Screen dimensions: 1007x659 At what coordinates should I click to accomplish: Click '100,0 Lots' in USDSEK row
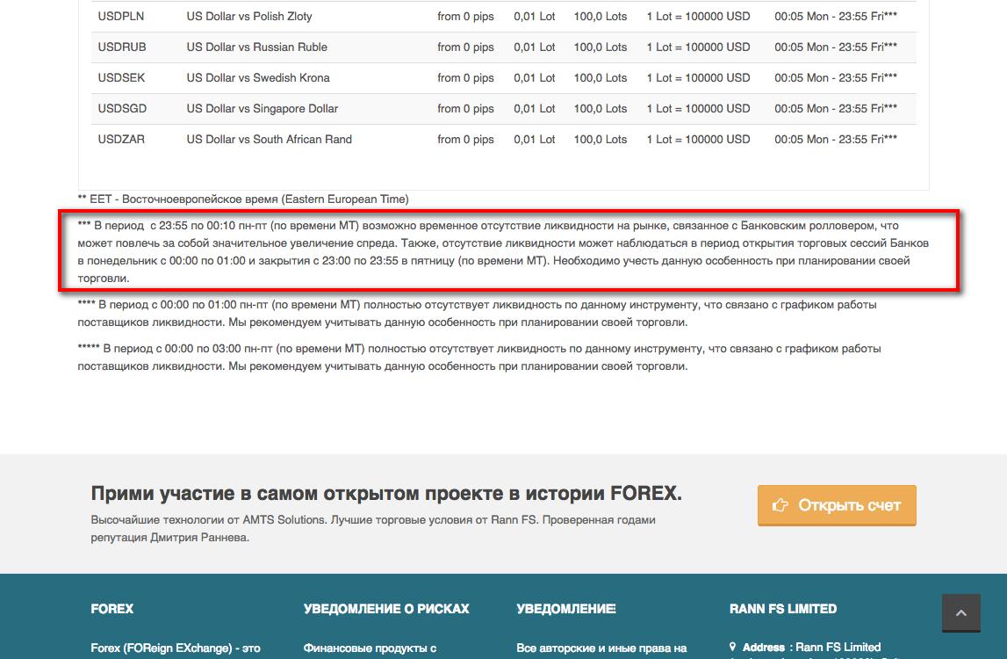(601, 78)
